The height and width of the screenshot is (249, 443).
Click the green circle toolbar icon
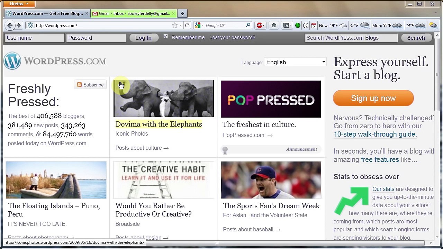(x=298, y=25)
